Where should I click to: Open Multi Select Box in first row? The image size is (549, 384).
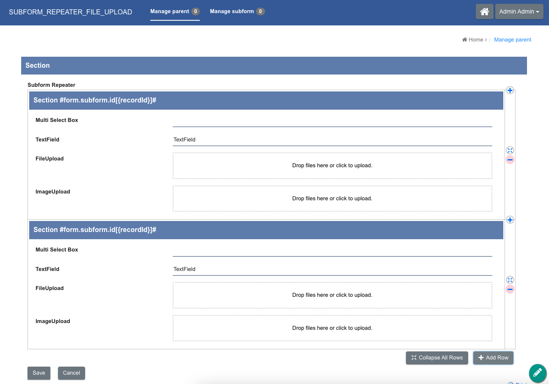click(332, 121)
